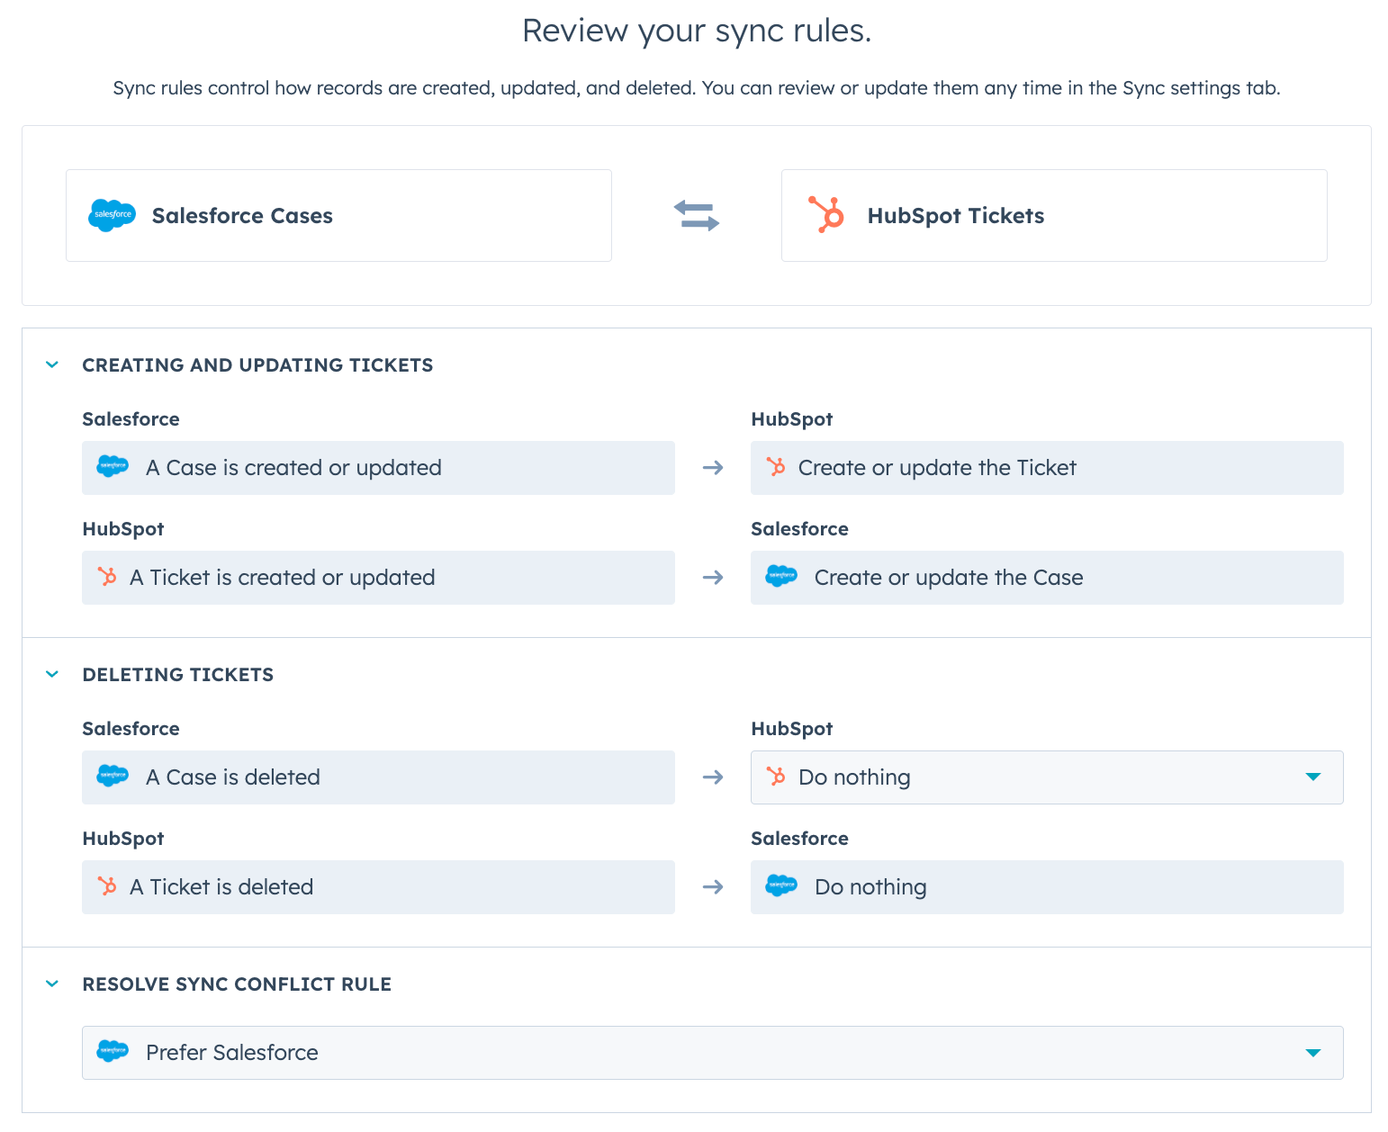Viewport: 1388px width, 1132px height.
Task: Click Salesforce icon in 'Create or update the Case'
Action: (780, 577)
